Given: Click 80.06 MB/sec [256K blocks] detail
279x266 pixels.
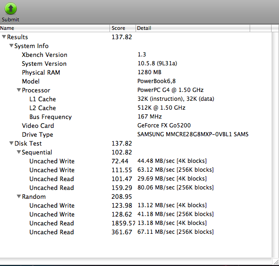Looking at the screenshot, I should (176, 188).
